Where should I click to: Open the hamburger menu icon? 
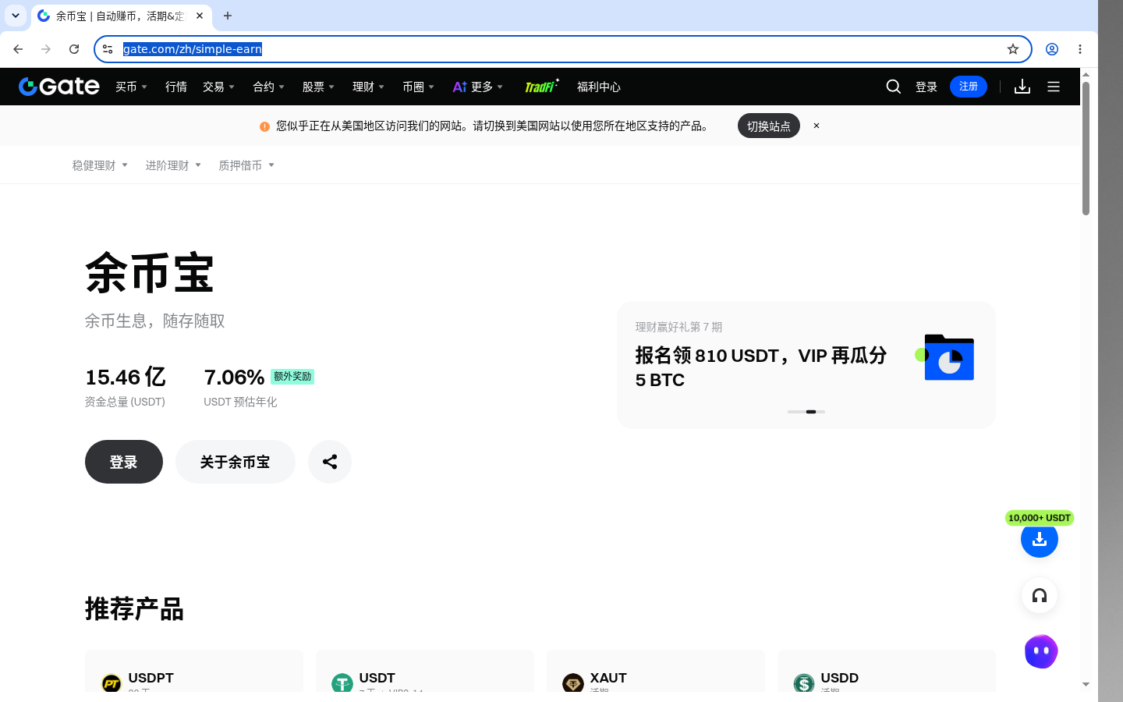1054,87
